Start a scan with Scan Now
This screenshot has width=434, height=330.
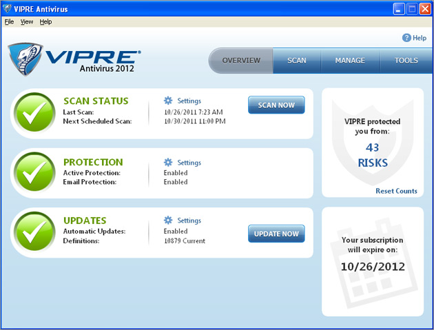point(276,105)
